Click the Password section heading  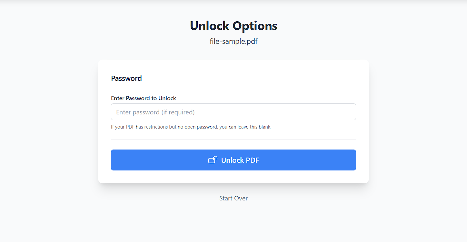point(126,78)
